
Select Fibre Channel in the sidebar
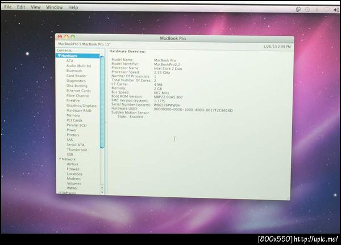point(78,95)
